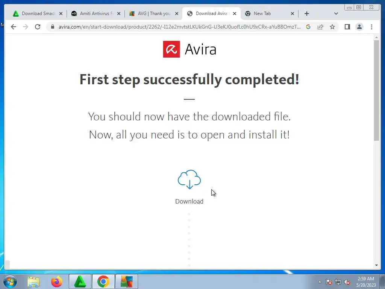Click the Download label under cloud
Image resolution: width=385 pixels, height=289 pixels.
pyautogui.click(x=189, y=201)
